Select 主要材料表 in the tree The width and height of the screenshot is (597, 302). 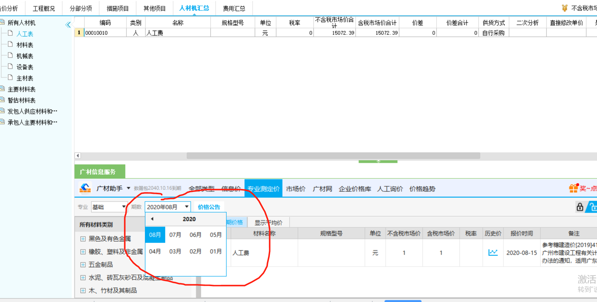(21, 89)
